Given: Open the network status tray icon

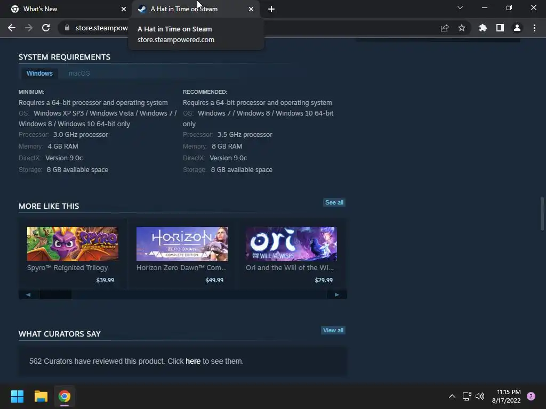Looking at the screenshot, I should click(x=467, y=396).
